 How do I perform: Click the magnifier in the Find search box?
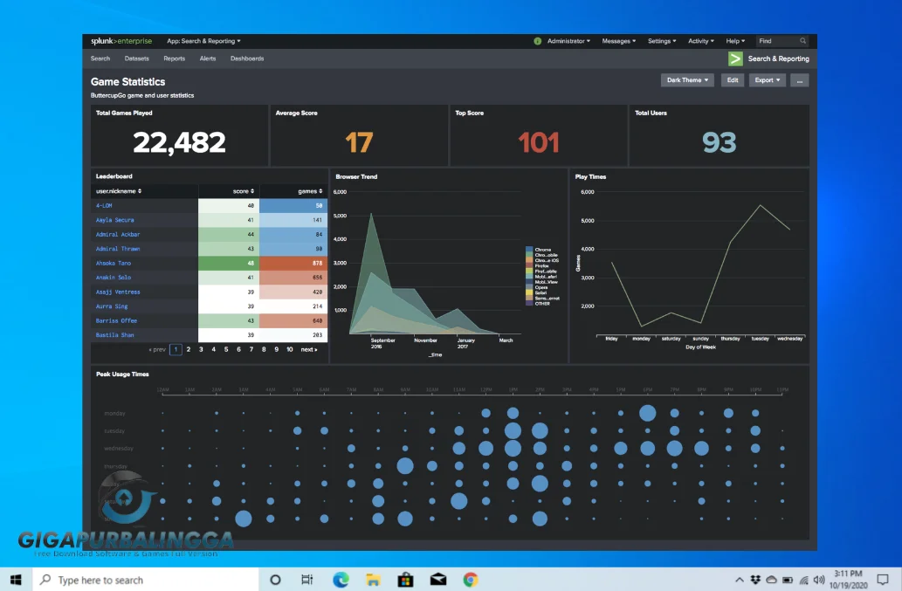click(x=802, y=40)
